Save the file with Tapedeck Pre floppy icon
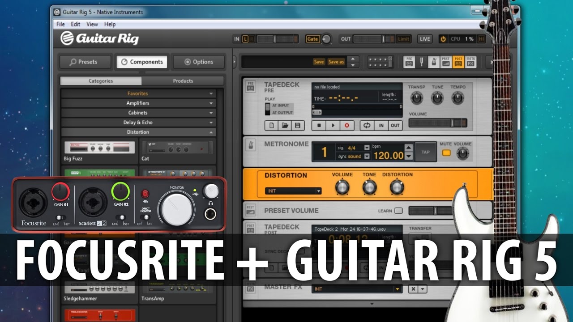The height and width of the screenshot is (322, 573). 298,126
